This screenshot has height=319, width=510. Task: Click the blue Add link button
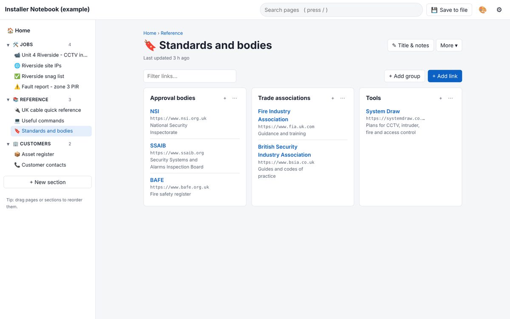(445, 76)
